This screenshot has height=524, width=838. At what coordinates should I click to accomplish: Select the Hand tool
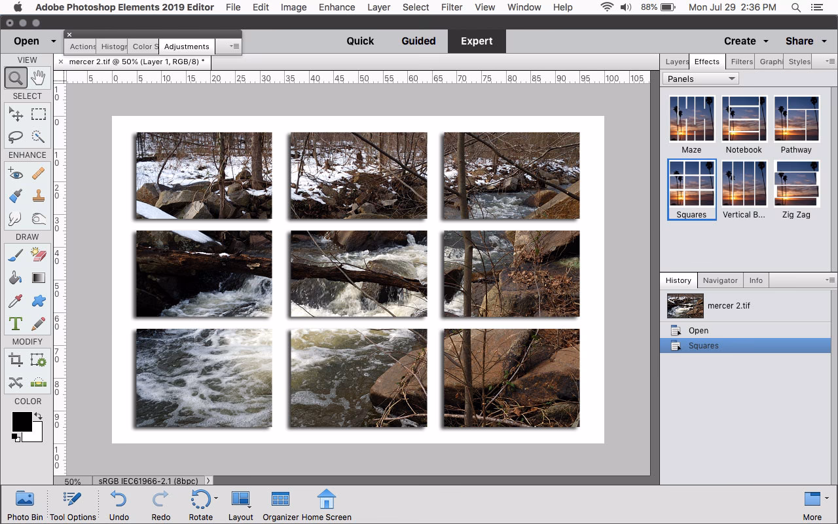click(x=38, y=77)
